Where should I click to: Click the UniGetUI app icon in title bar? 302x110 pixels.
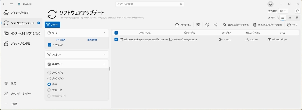19,4
